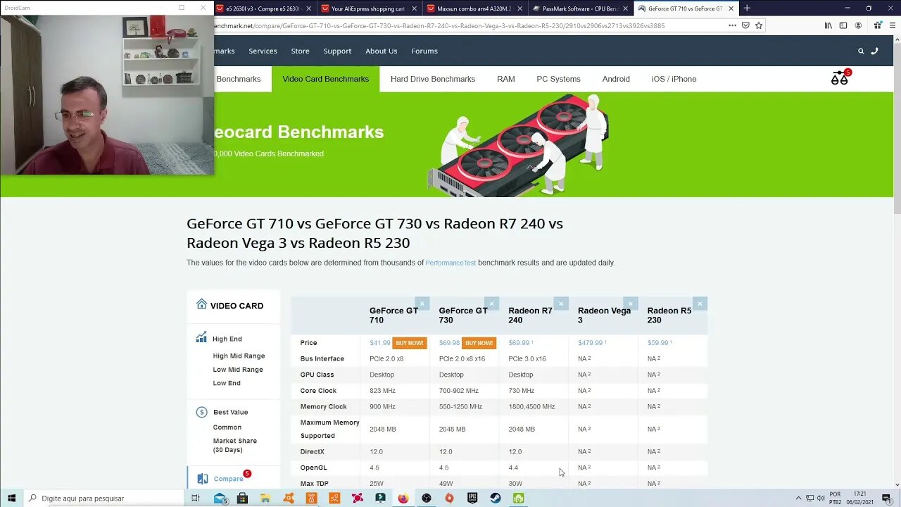Remove Radeon Vega 3 column
The image size is (901, 507).
coord(630,303)
